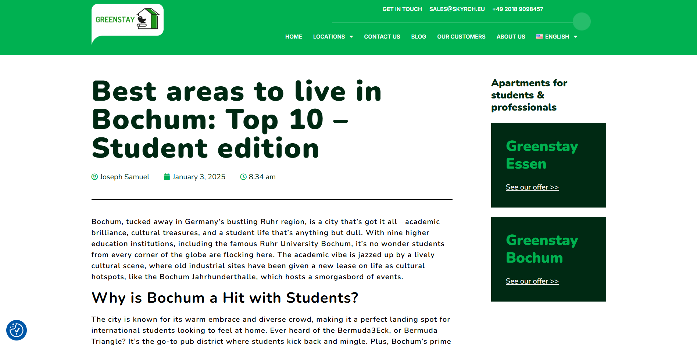Navigate to Our Customers

point(461,37)
